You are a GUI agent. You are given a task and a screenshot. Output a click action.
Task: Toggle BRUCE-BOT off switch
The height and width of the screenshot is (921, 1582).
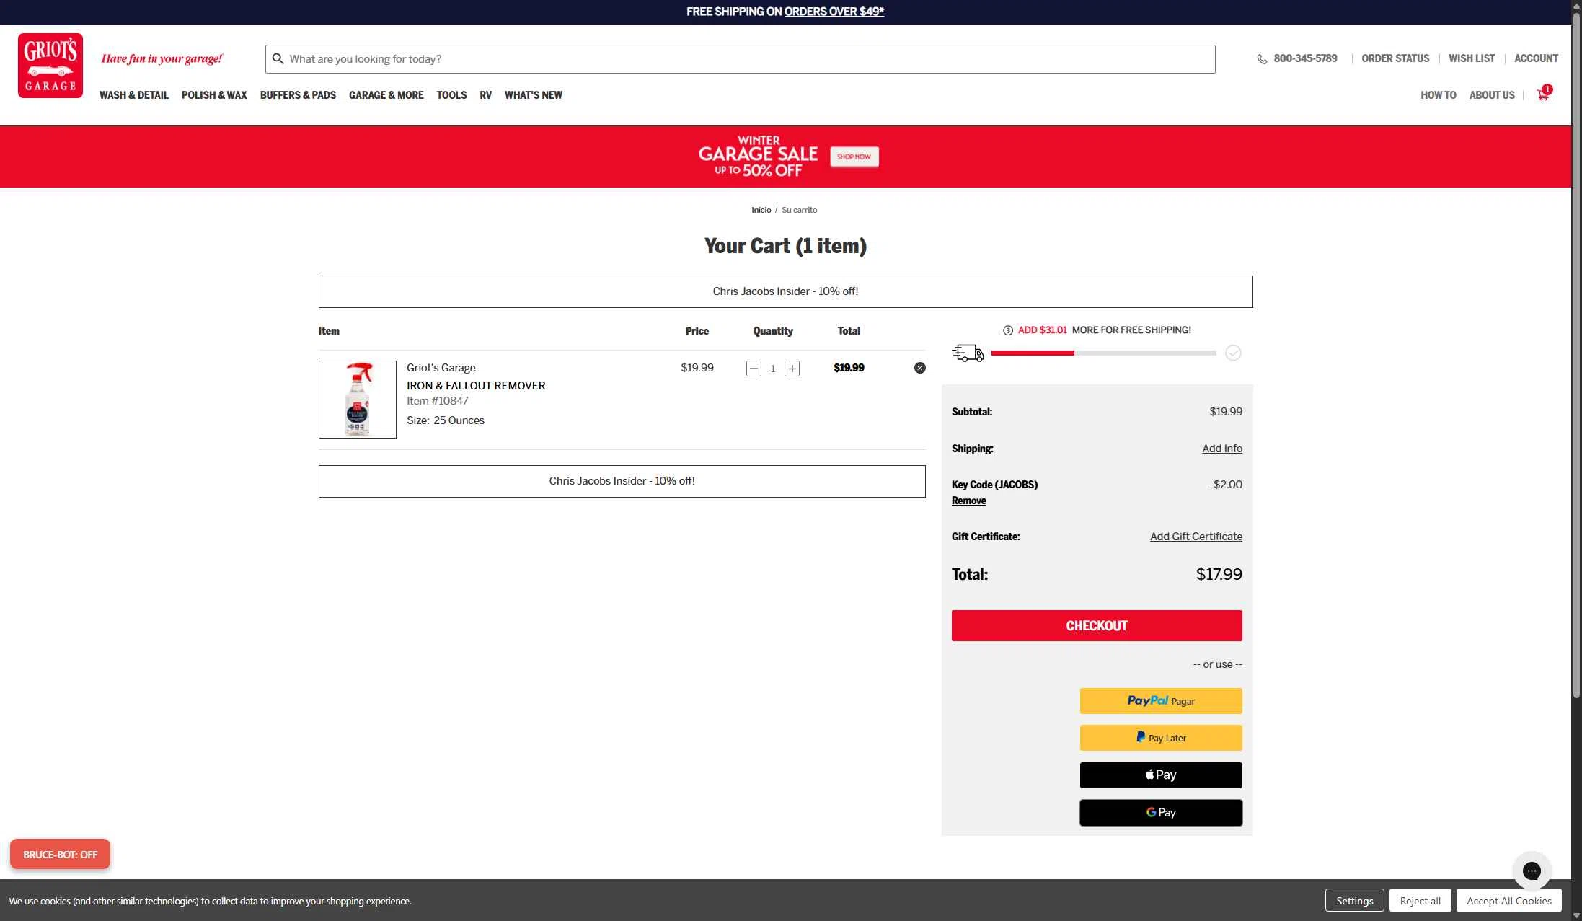coord(60,854)
